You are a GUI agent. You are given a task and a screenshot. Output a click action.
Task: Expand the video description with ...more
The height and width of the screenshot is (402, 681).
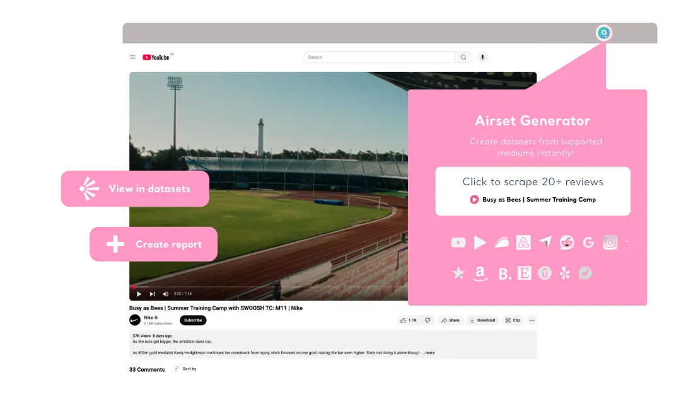[x=429, y=352]
